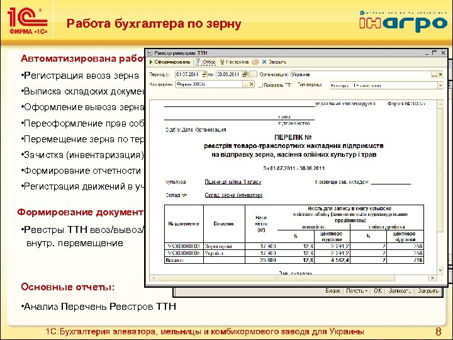Click the Регистрация ввоза зерна bullet text

(x=80, y=76)
